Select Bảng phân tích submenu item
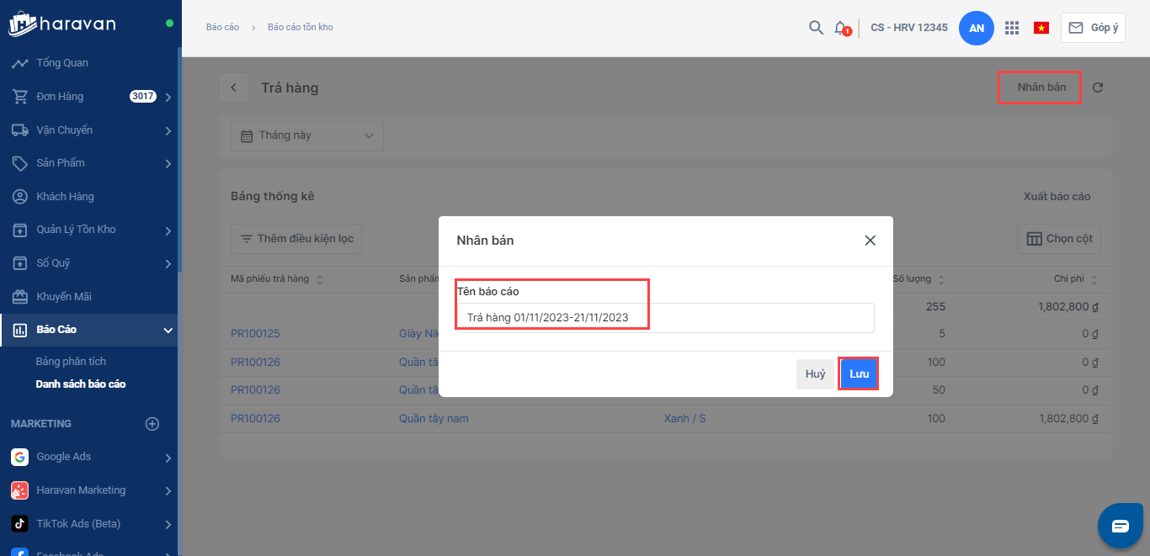 click(x=71, y=362)
